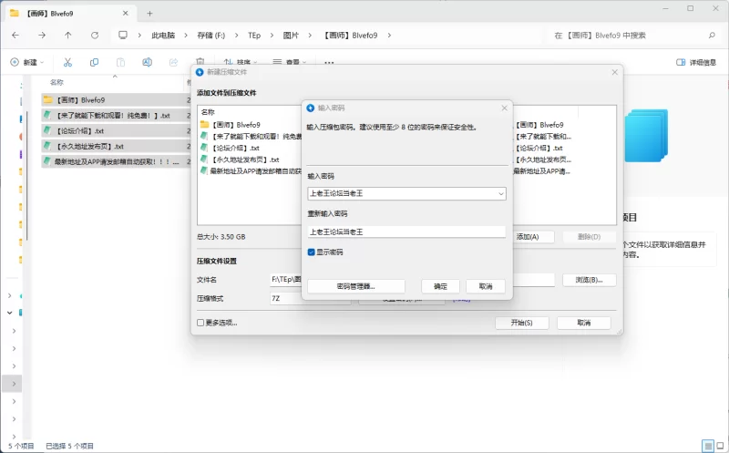Click the 图片 breadcrumb in address path
Screen dimensions: 729x453
(x=292, y=36)
